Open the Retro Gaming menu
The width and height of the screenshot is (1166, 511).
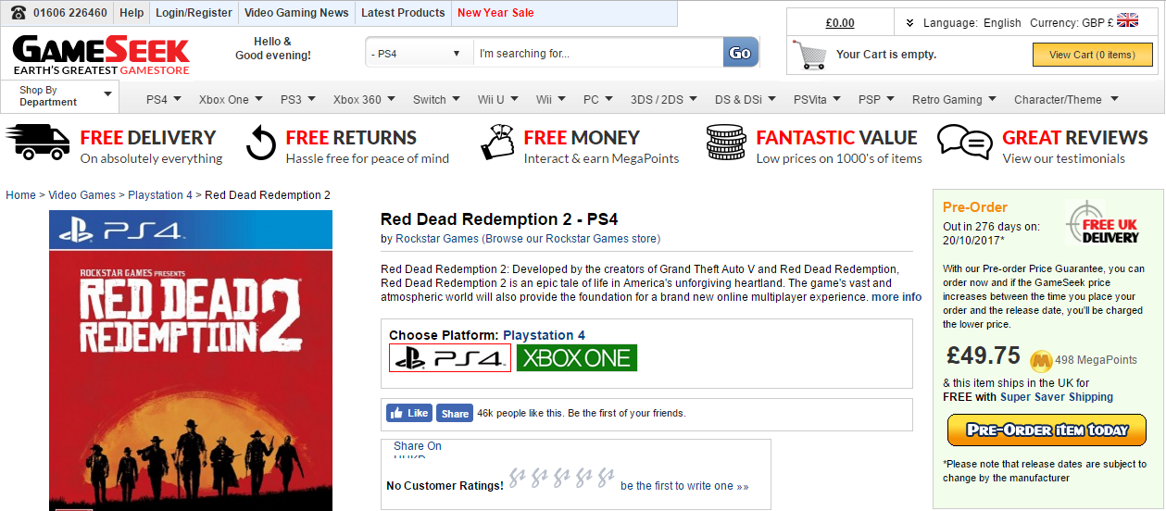click(953, 99)
